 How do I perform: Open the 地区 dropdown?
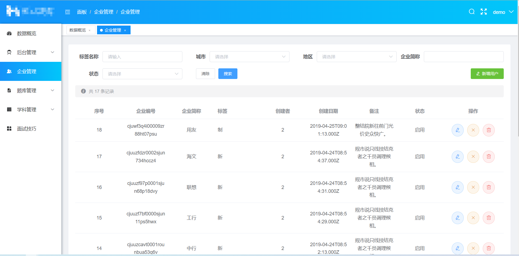pyautogui.click(x=357, y=57)
